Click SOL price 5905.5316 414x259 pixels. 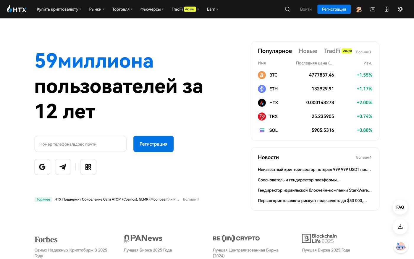point(323,130)
